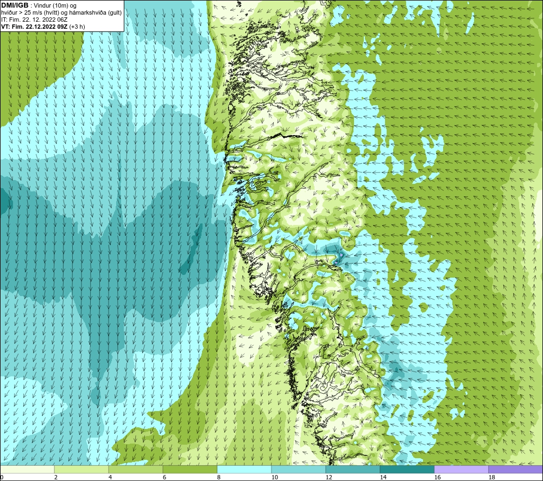Click the 8–10 m/s light cyan legend swatch

[x=244, y=469]
